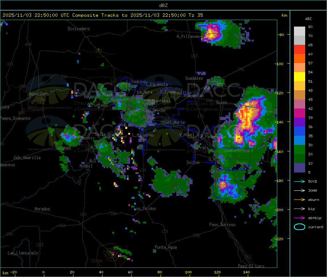
Task: Select the light gray 70-80 dBZ swatch
Action: [x=299, y=31]
